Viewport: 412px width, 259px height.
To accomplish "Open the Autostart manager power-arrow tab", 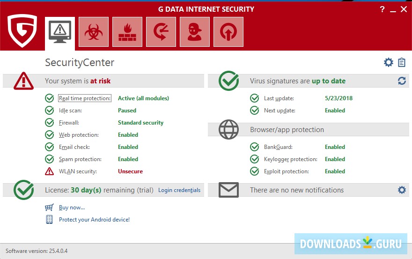I will point(228,32).
